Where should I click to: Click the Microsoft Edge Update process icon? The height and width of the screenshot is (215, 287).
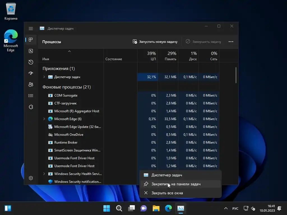pyautogui.click(x=50, y=127)
